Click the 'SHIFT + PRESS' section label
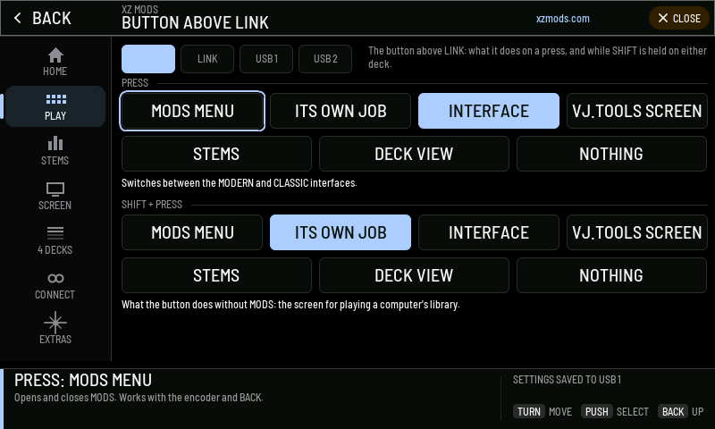Image resolution: width=715 pixels, height=429 pixels. click(152, 205)
